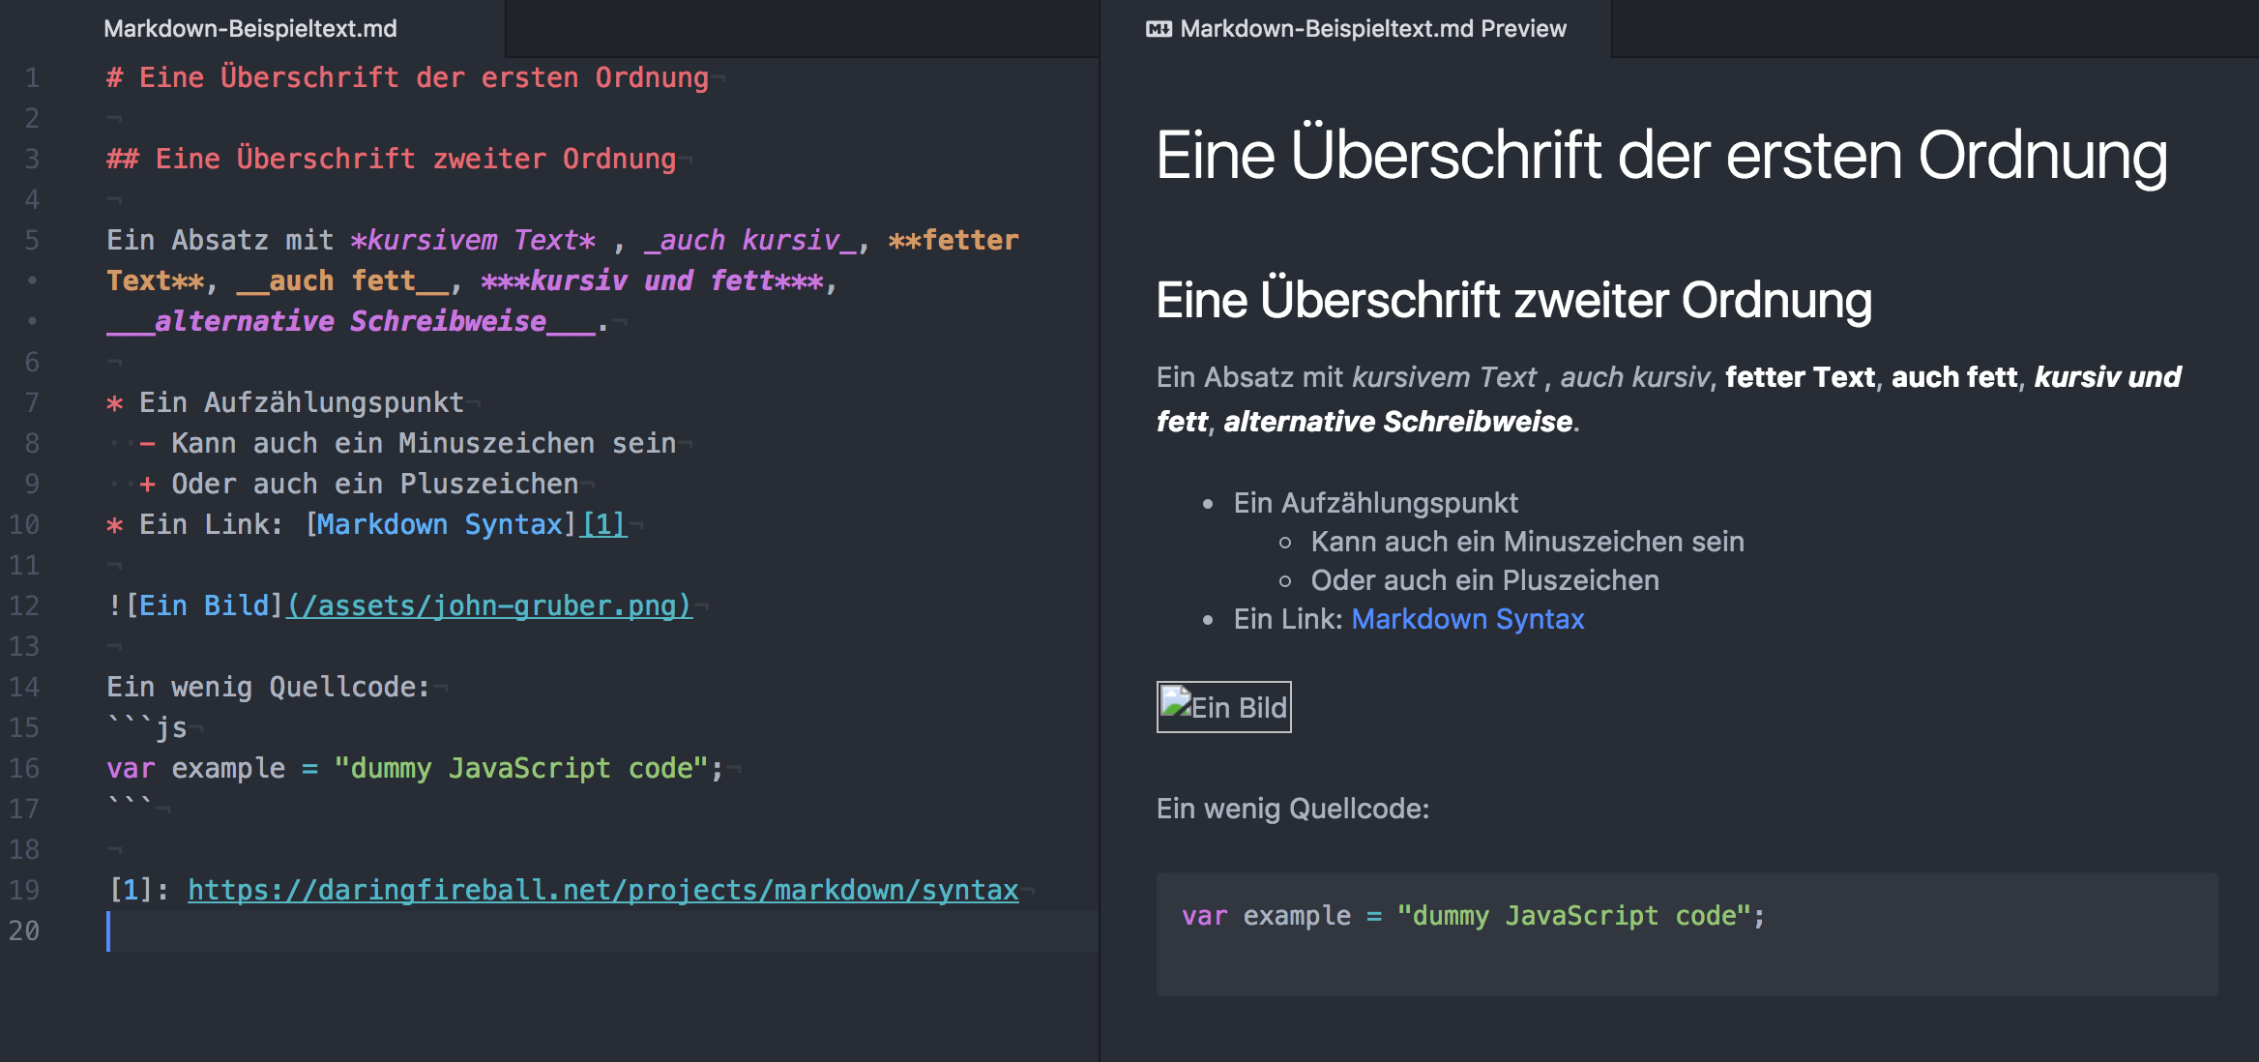The image size is (2259, 1062).
Task: Open the Markdown-Beispieltext.md Preview tab
Action: pyautogui.click(x=1356, y=28)
